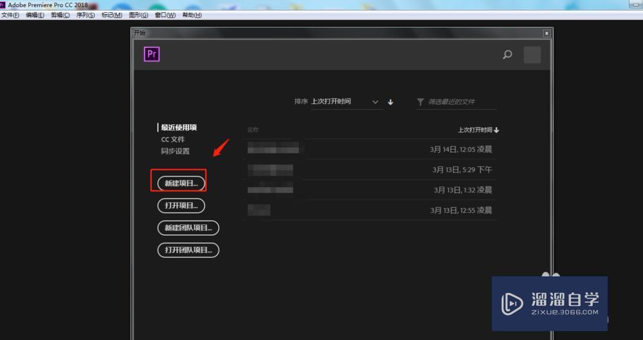Screen dimensions: 643x340
Task: Sort by the 上次打开时间 column header
Action: 478,130
